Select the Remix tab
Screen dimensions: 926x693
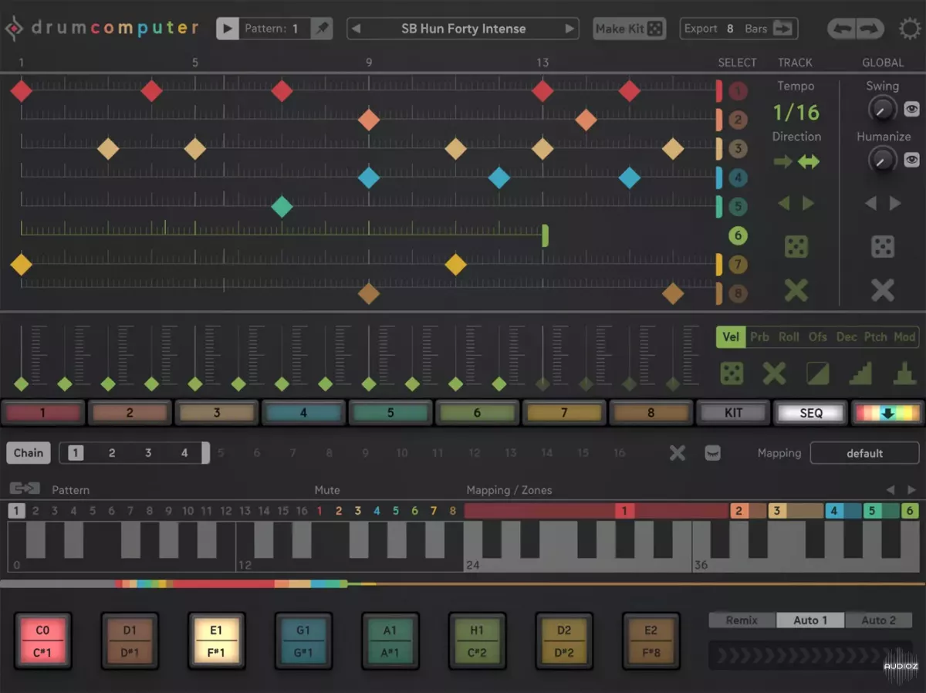[742, 620]
